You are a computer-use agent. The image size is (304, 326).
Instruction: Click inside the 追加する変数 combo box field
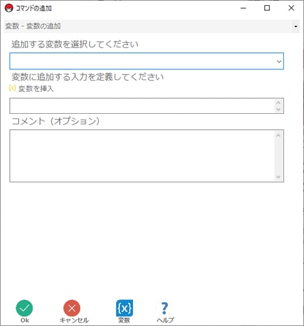pyautogui.click(x=146, y=61)
